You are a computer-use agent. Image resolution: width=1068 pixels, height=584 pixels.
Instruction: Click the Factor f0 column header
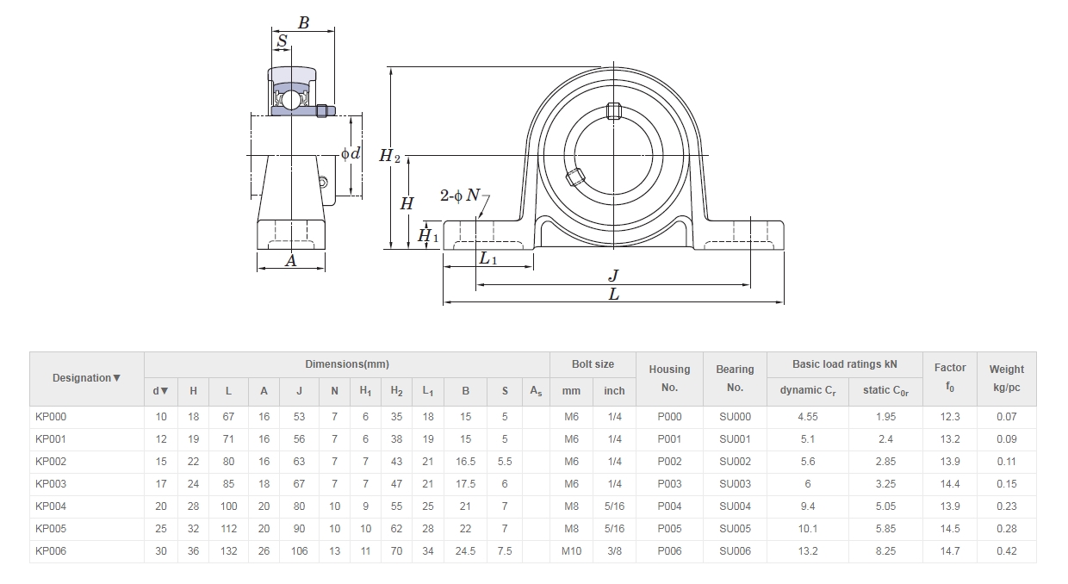tap(950, 377)
